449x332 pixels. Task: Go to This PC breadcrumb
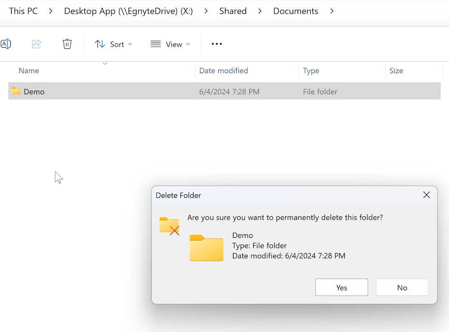[x=23, y=11]
